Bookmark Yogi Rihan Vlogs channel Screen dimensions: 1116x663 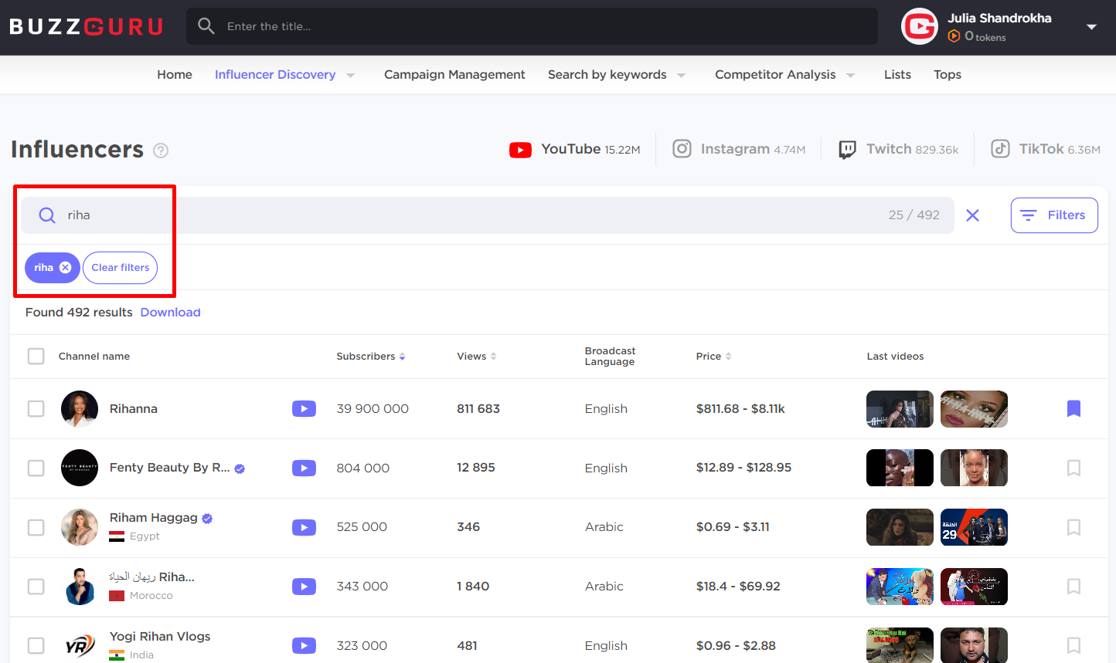(x=1073, y=645)
